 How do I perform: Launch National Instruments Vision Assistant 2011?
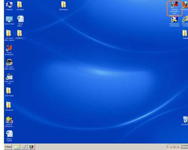(x=174, y=8)
